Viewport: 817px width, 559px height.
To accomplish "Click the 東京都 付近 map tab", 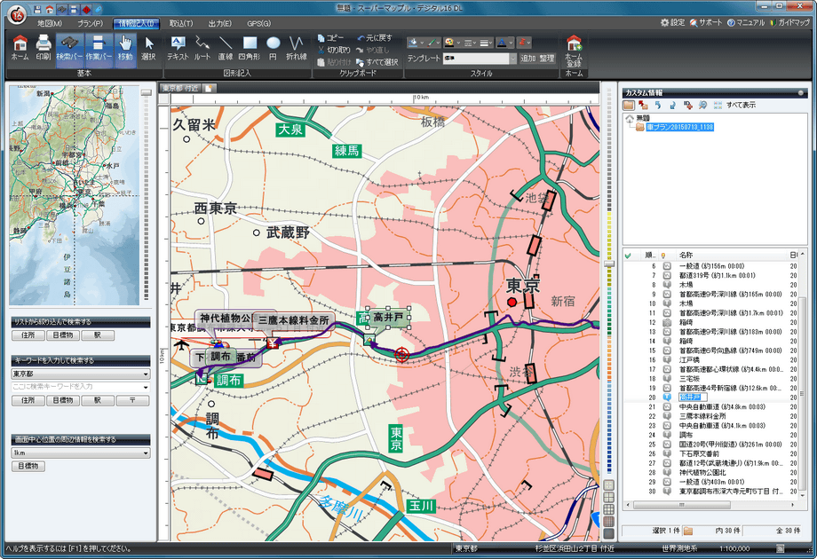I will 180,89.
